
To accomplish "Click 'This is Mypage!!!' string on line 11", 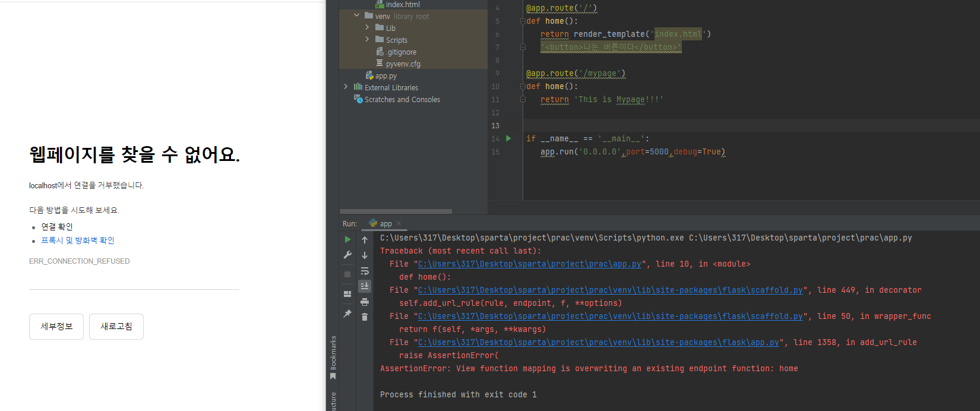I will click(x=618, y=99).
